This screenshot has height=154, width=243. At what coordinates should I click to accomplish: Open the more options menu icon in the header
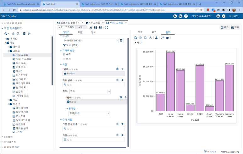point(218,16)
